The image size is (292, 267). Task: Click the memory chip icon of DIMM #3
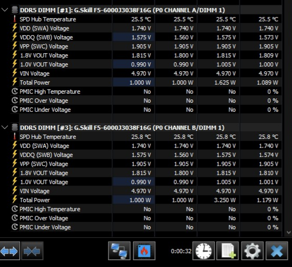click(15, 128)
